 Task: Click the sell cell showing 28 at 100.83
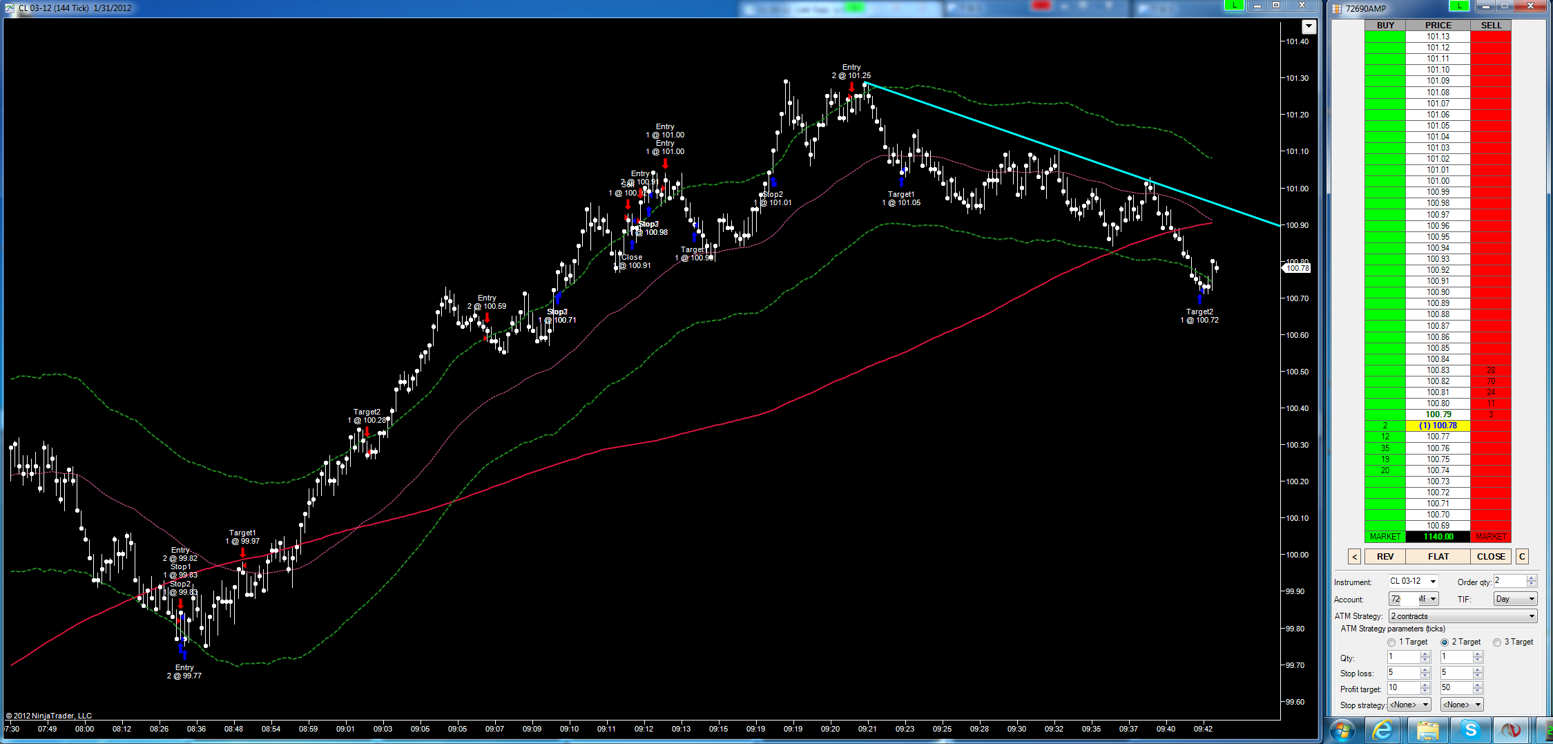(1491, 370)
